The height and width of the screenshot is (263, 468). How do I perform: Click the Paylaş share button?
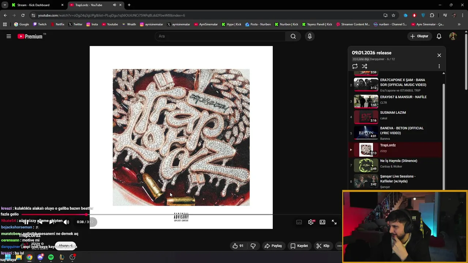tap(273, 246)
